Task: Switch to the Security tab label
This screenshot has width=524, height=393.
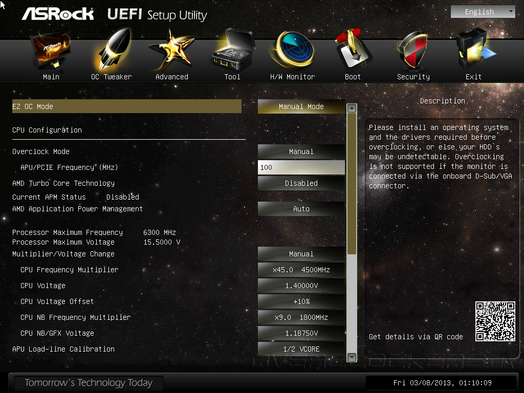Action: 413,77
